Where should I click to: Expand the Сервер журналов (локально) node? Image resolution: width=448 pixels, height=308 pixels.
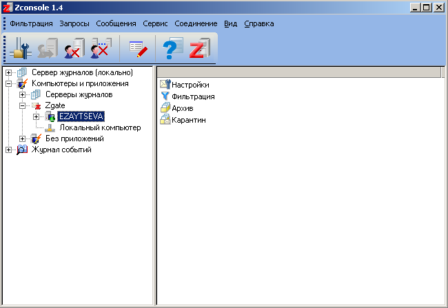point(8,72)
